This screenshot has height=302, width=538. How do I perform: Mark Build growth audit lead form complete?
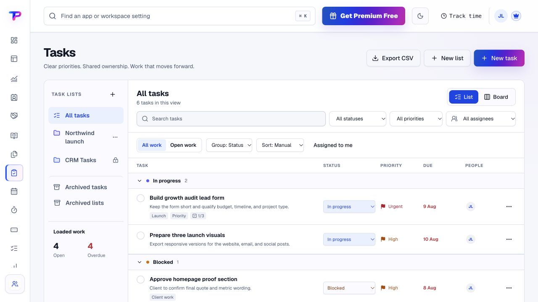pos(141,198)
